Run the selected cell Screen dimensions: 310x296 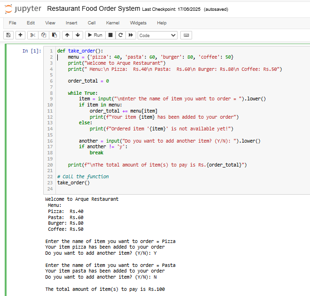tap(95, 35)
